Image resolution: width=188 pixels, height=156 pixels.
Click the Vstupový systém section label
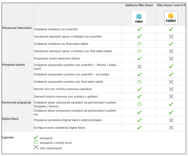[x=13, y=65]
